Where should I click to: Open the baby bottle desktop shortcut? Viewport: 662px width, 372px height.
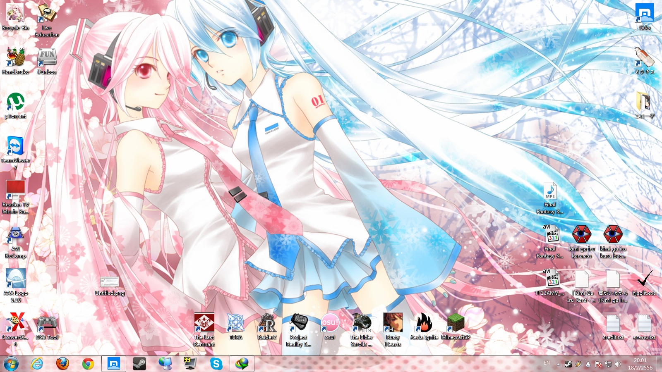[x=644, y=61]
